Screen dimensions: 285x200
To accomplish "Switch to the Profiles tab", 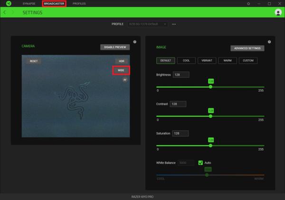I will [x=79, y=4].
